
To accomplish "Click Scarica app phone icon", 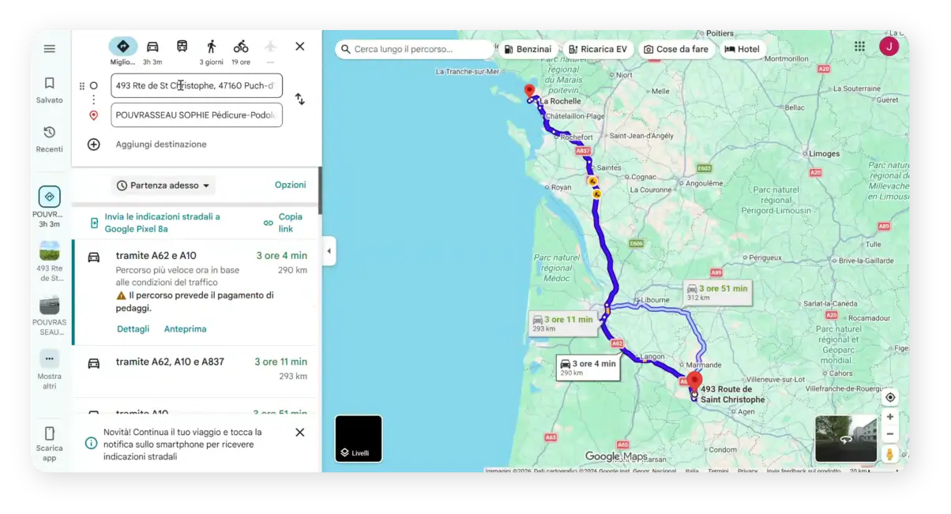I will click(49, 433).
